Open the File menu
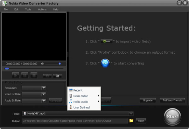Viewport: 189px width, 129px height. [6, 9]
